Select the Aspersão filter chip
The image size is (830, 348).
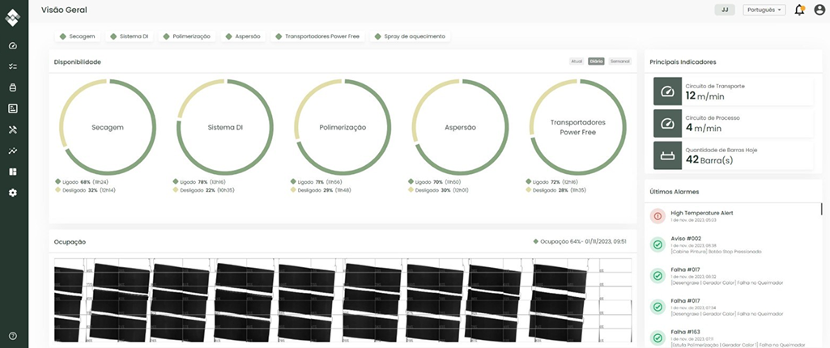point(243,36)
